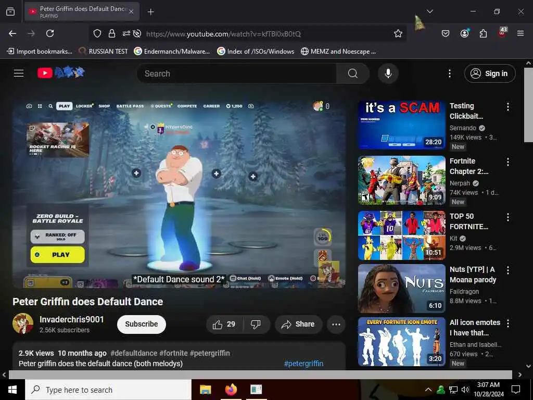Viewport: 533px width, 400px height.
Task: Open RUSSIAN TEST bookmark
Action: 103,52
